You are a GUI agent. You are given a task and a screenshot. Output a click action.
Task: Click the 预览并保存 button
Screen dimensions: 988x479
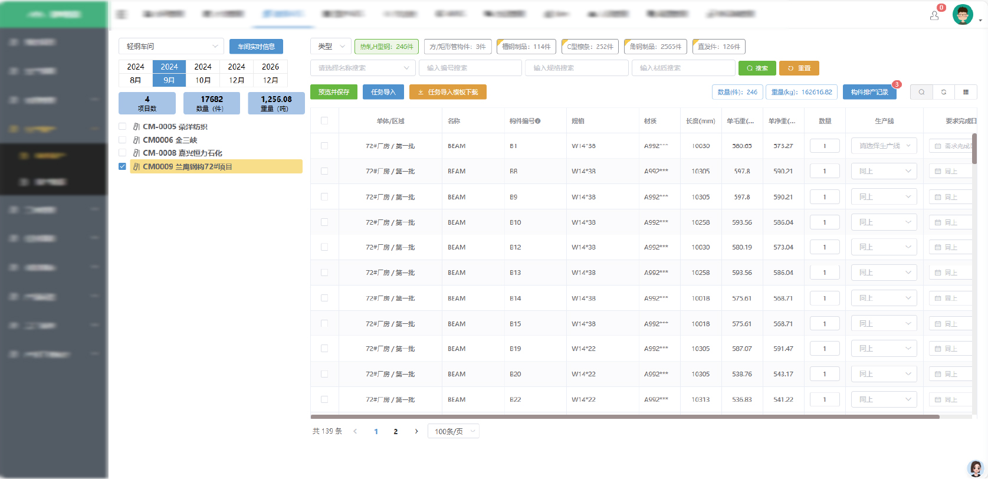334,92
